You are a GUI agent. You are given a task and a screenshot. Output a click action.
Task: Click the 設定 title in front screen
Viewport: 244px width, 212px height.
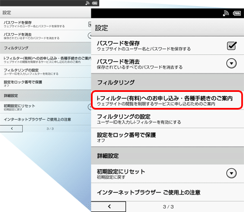(x=101, y=28)
